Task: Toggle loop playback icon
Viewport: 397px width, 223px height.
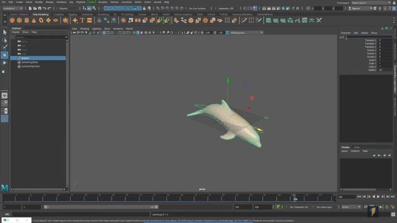Action: [x=365, y=207]
